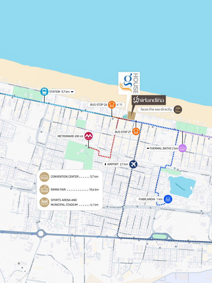This screenshot has height=283, width=212.
Task: Click the Lago Bernardo lake
Action: coord(182,187)
